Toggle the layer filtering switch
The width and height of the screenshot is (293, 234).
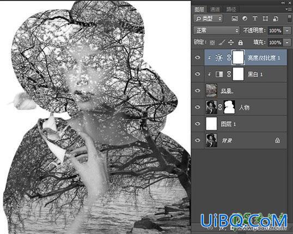pyautogui.click(x=289, y=19)
